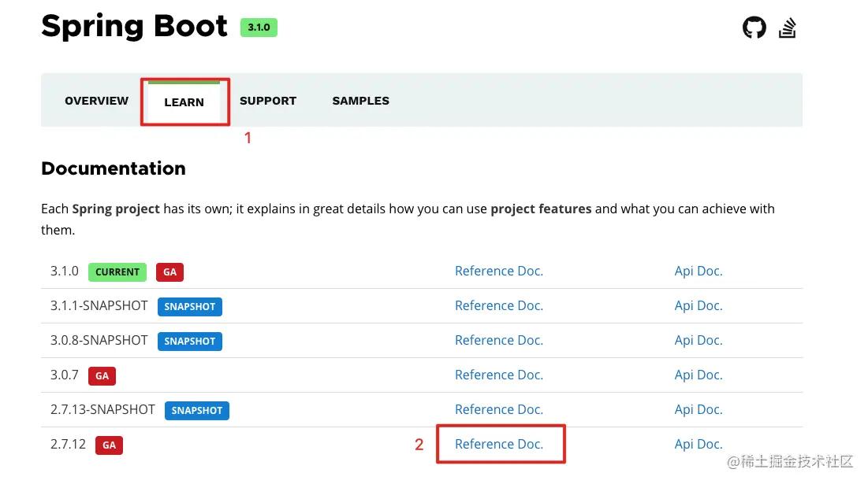The width and height of the screenshot is (868, 484).
Task: Click the SNAPSHOT badge for 3.0.8-SNAPSHOT
Action: pyautogui.click(x=189, y=342)
